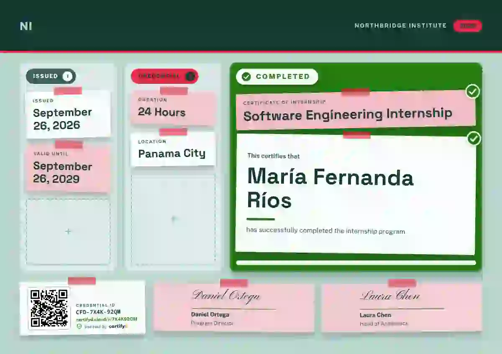Click the name María Fernanda Ríos

tap(330, 188)
